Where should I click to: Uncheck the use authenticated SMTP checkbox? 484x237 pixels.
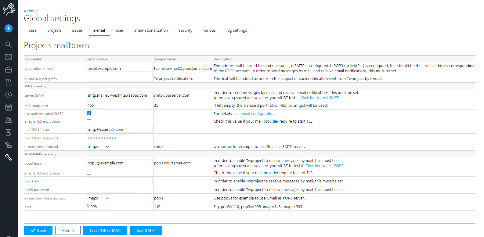point(89,113)
